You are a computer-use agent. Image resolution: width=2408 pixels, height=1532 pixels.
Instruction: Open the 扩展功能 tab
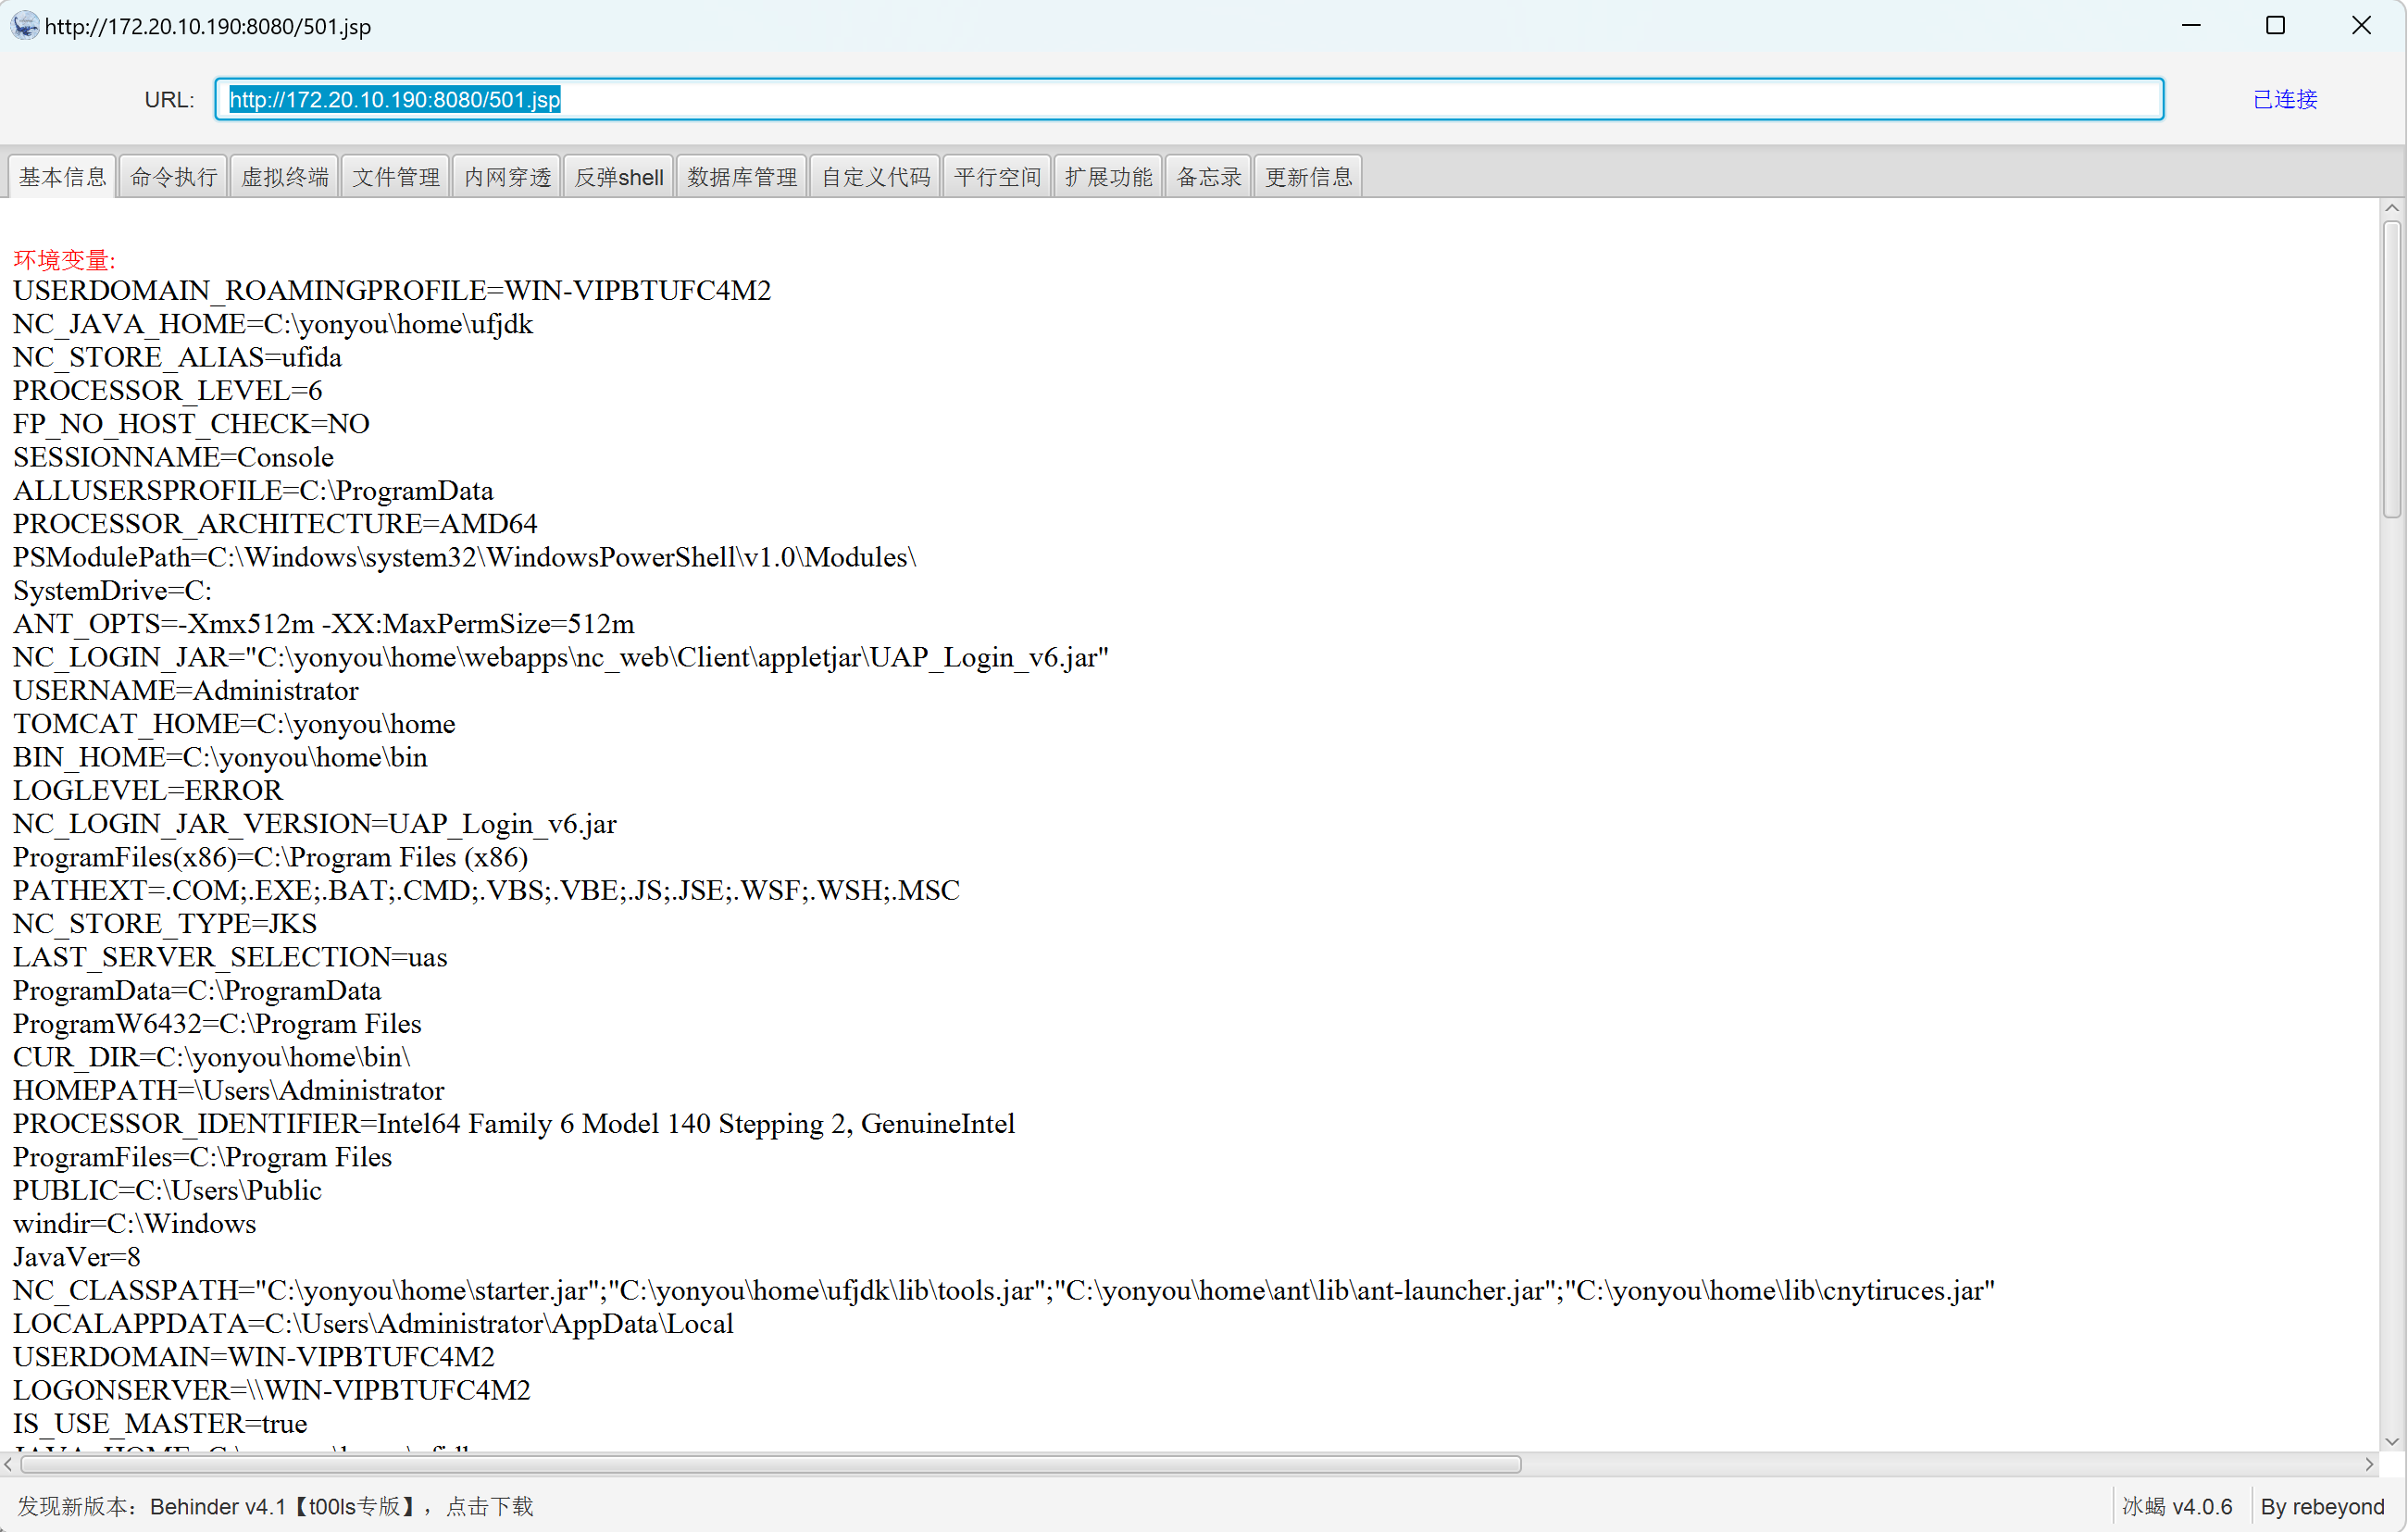click(x=1108, y=177)
